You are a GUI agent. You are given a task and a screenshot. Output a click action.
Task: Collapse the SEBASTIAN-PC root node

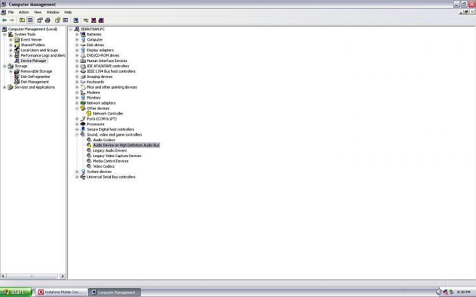click(70, 29)
